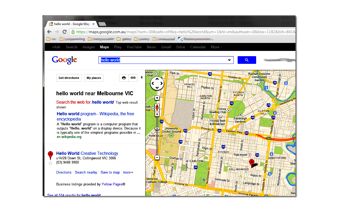Pan the map left with the left arrow

153,83
